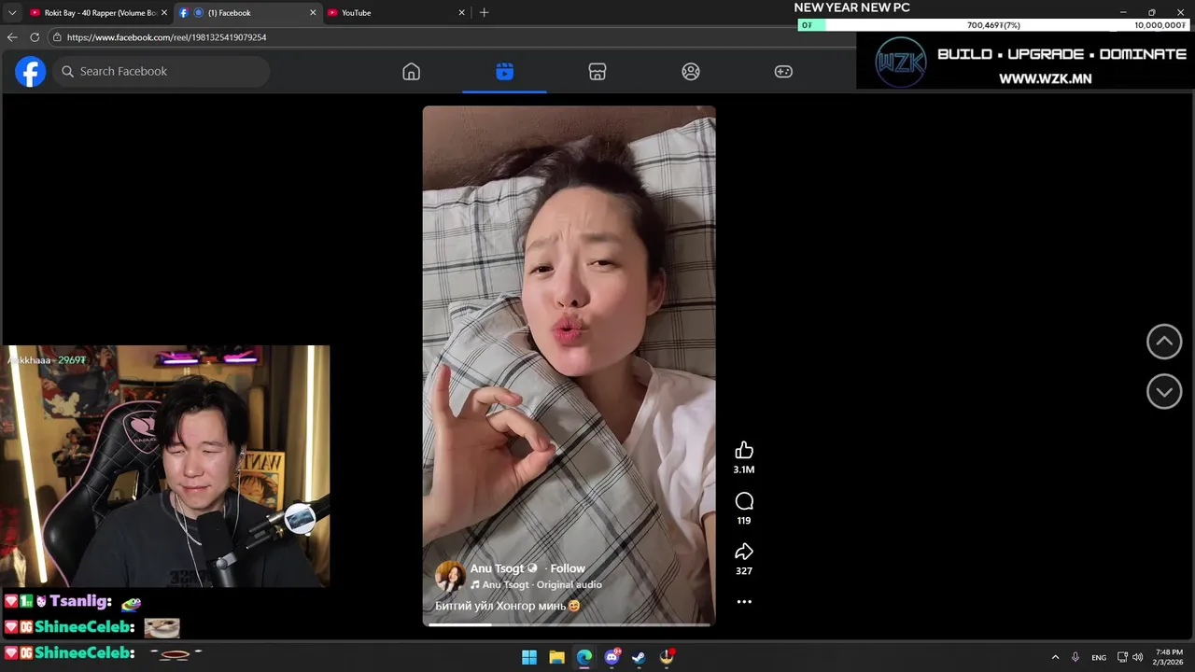
Task: Follow Anu Tsogt on the reel
Action: 568,568
